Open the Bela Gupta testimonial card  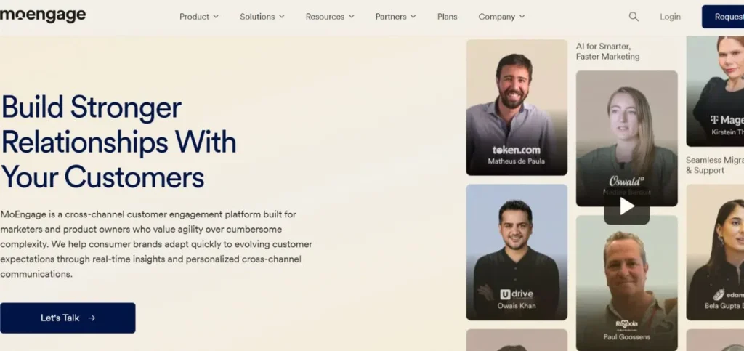(x=715, y=252)
